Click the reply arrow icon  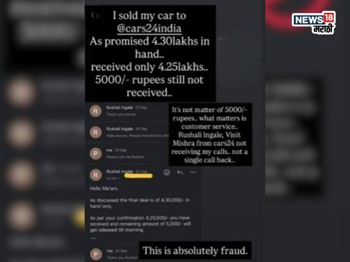[x=180, y=172]
